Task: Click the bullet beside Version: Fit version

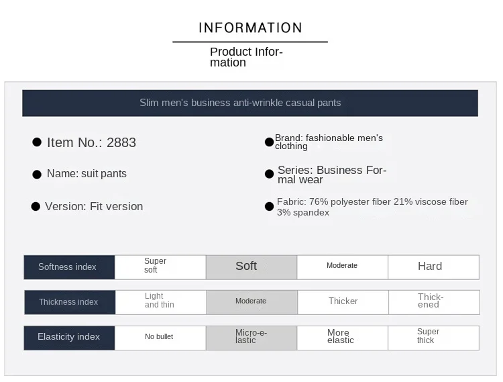Action: [x=36, y=206]
